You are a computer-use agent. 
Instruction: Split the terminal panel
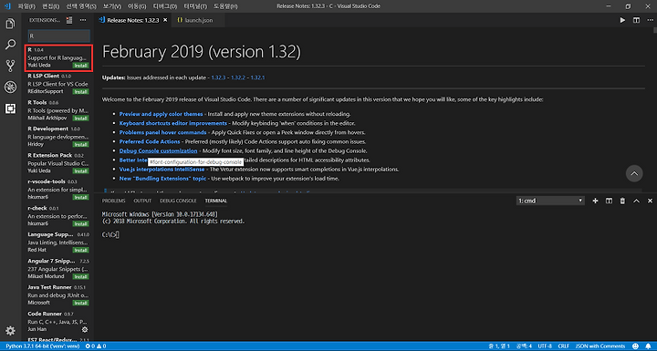609,201
